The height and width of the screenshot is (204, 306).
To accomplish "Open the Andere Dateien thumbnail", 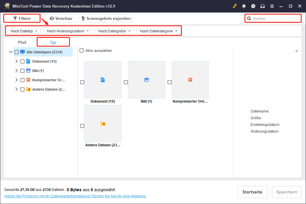I will point(103,124).
